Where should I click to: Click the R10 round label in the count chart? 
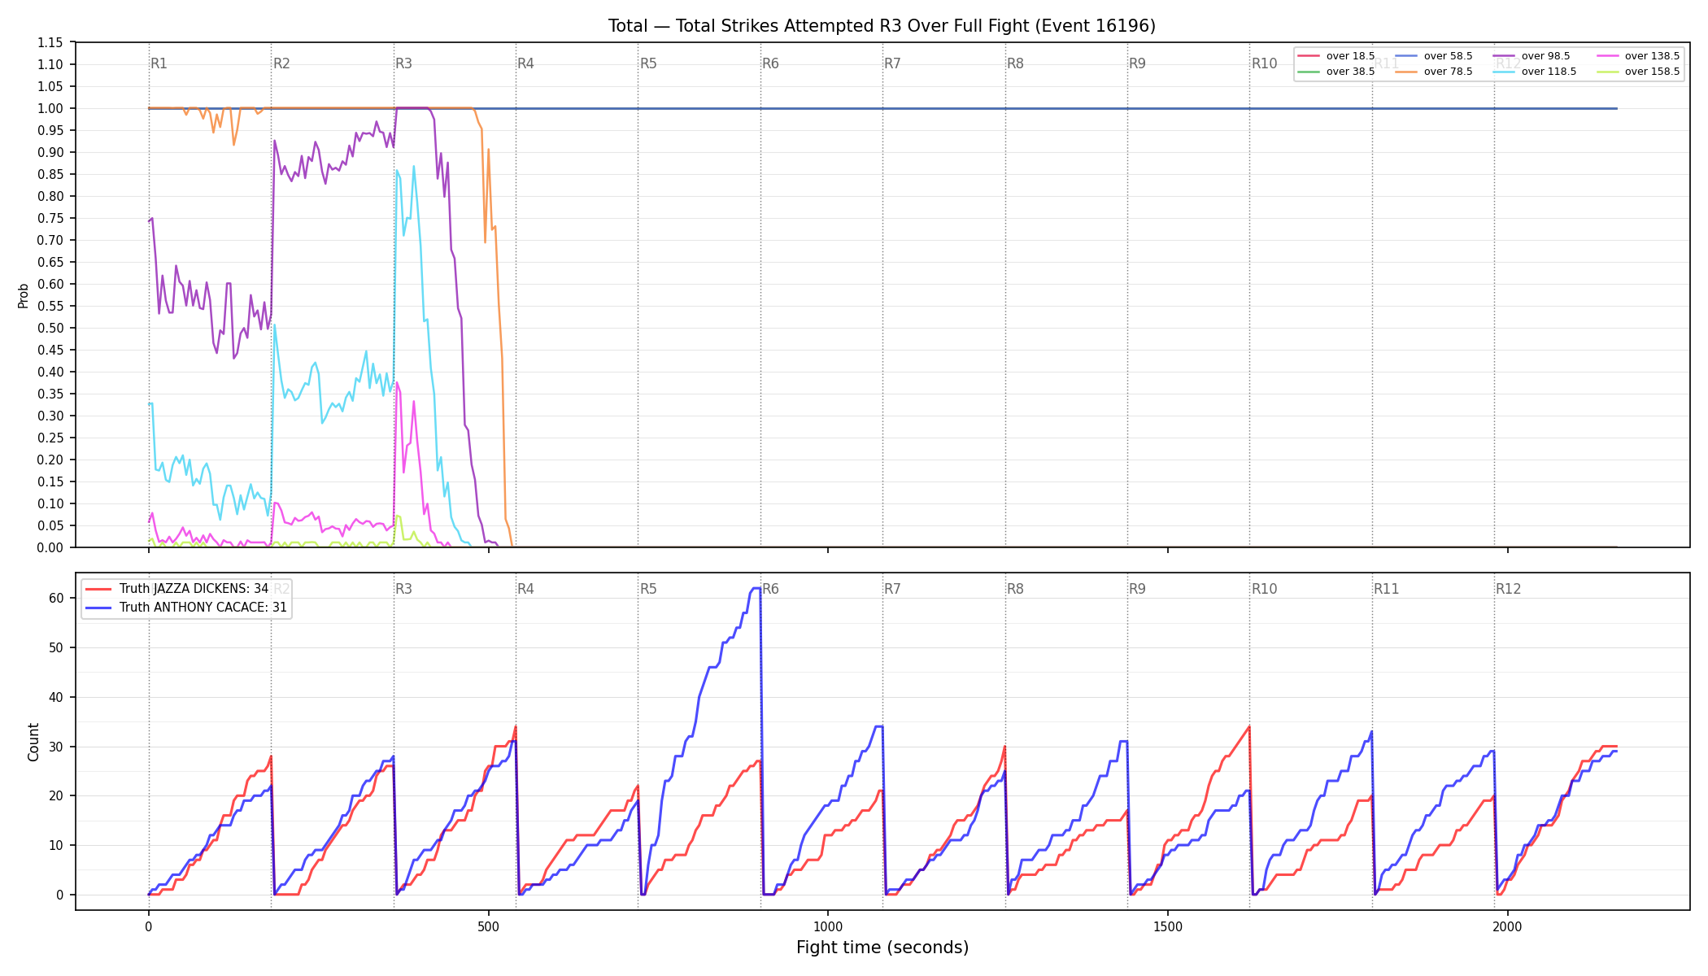[1264, 589]
